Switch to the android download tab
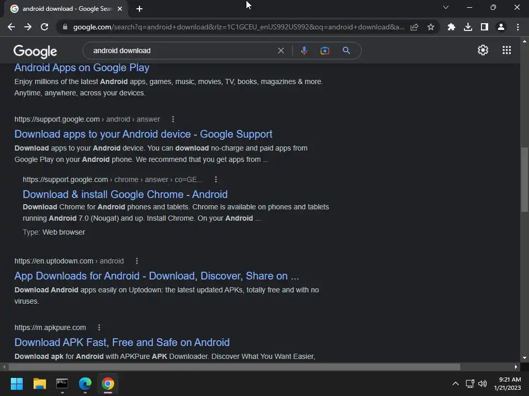529x396 pixels. coord(66,9)
